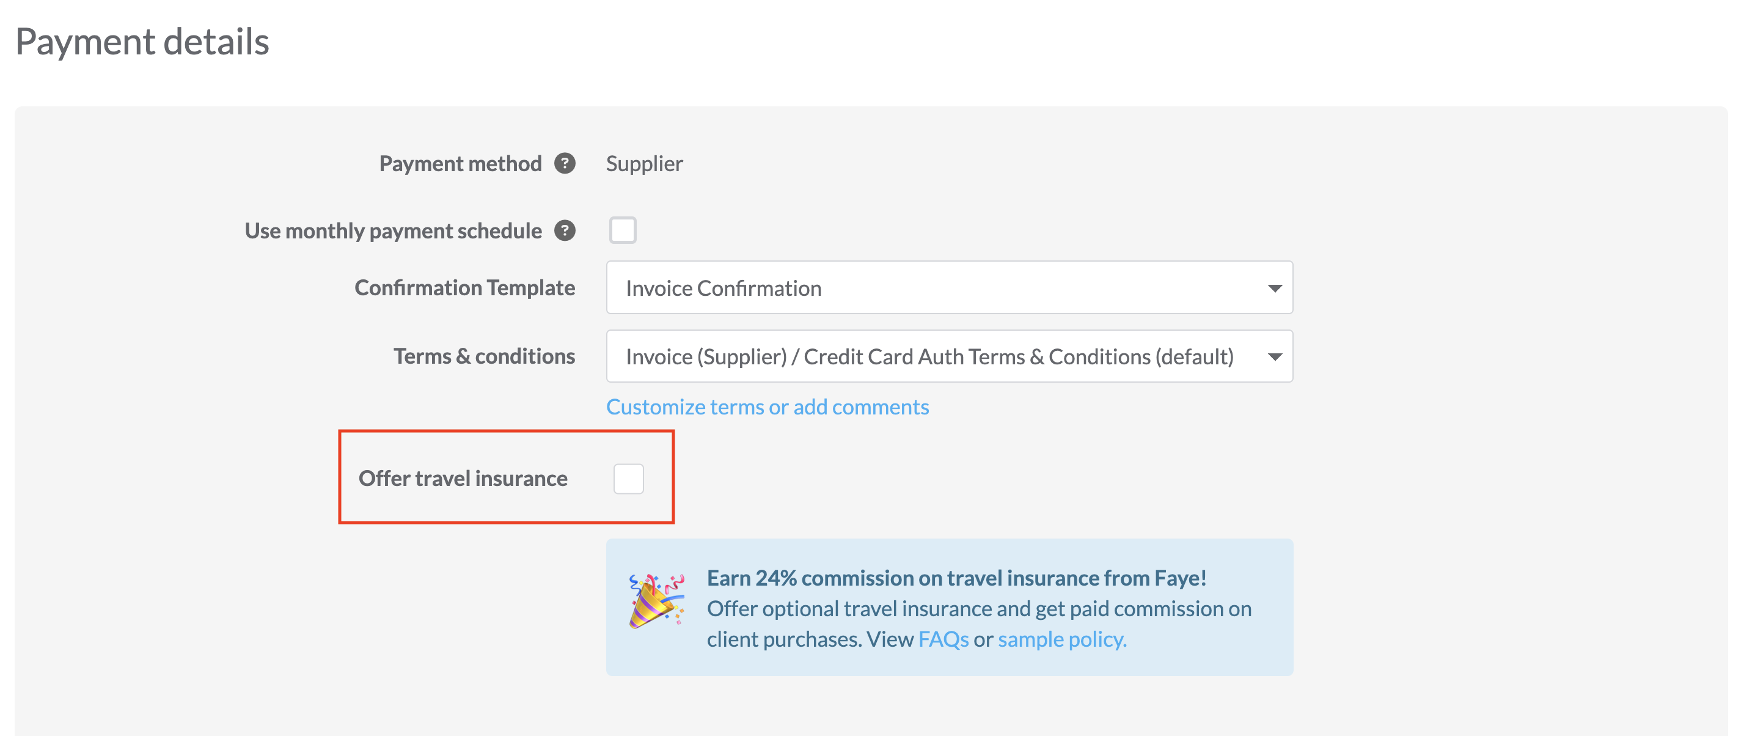This screenshot has width=1744, height=736.
Task: Click the Payment method label
Action: pyautogui.click(x=460, y=164)
